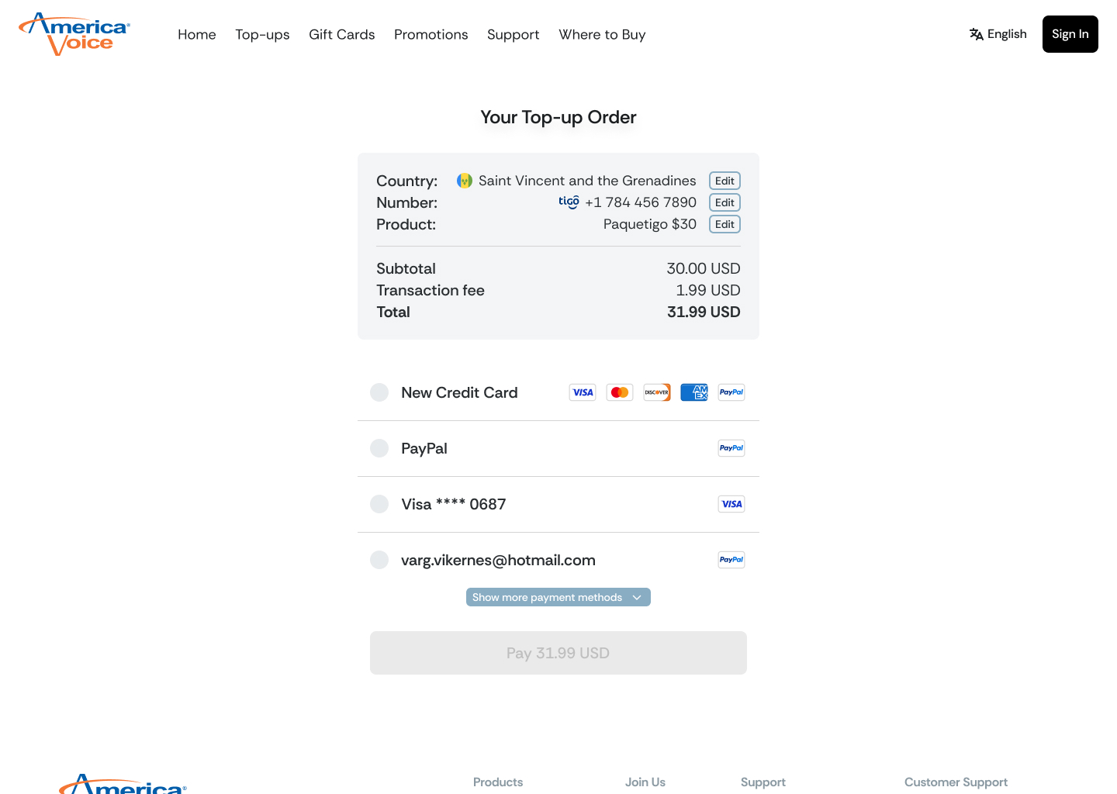Select the varg.vikernes@hotmail.com radio button
Viewport: 1117px width, 794px height.
click(379, 560)
